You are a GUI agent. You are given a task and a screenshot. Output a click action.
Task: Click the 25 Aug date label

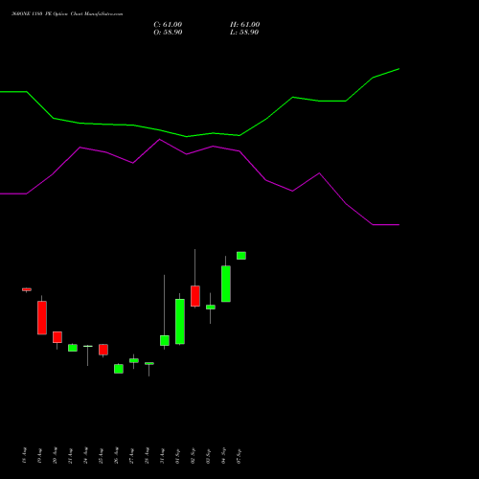coord(101,455)
